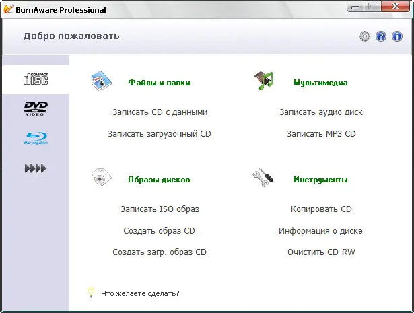Open settings via the gear icon
Screen dimensions: 414x313
(365, 36)
